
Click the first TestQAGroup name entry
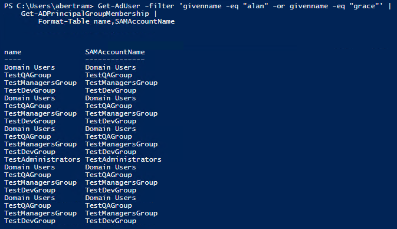click(x=28, y=75)
